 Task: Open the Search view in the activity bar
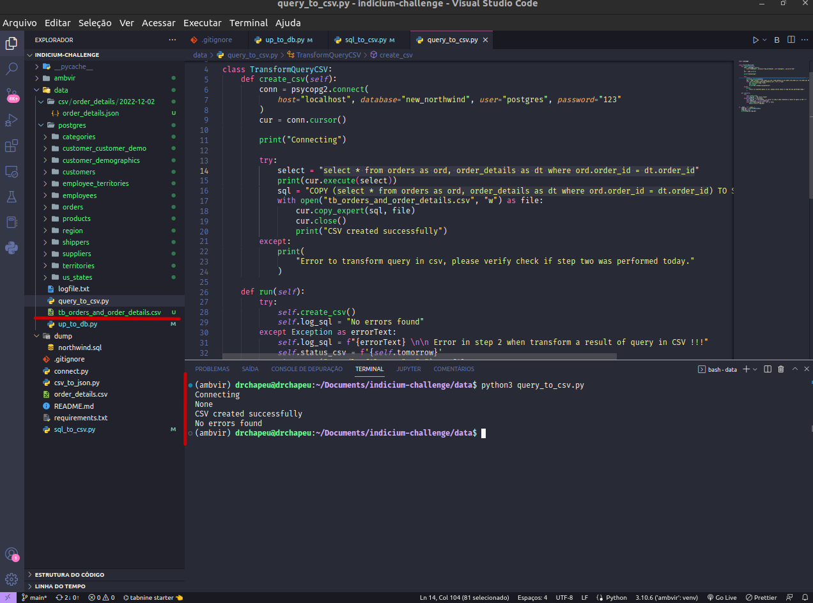12,69
